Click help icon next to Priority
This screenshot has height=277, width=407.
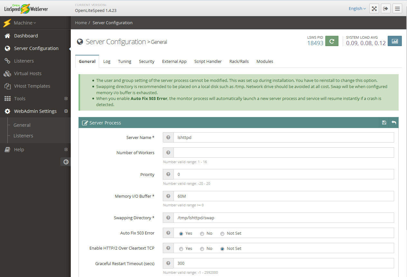(x=168, y=174)
